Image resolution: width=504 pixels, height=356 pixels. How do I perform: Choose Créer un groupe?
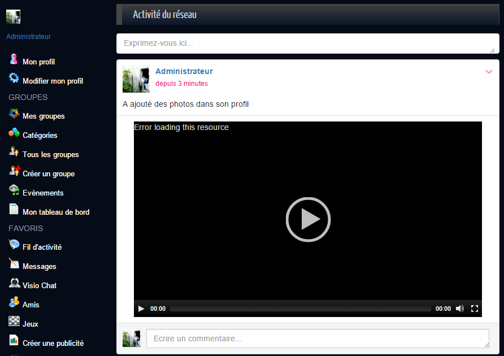(x=49, y=174)
